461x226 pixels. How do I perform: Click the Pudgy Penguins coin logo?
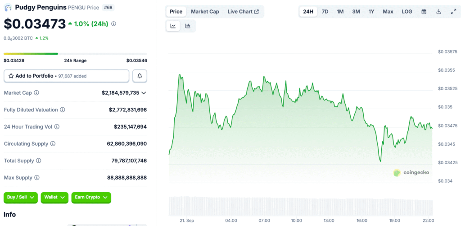tap(8, 7)
